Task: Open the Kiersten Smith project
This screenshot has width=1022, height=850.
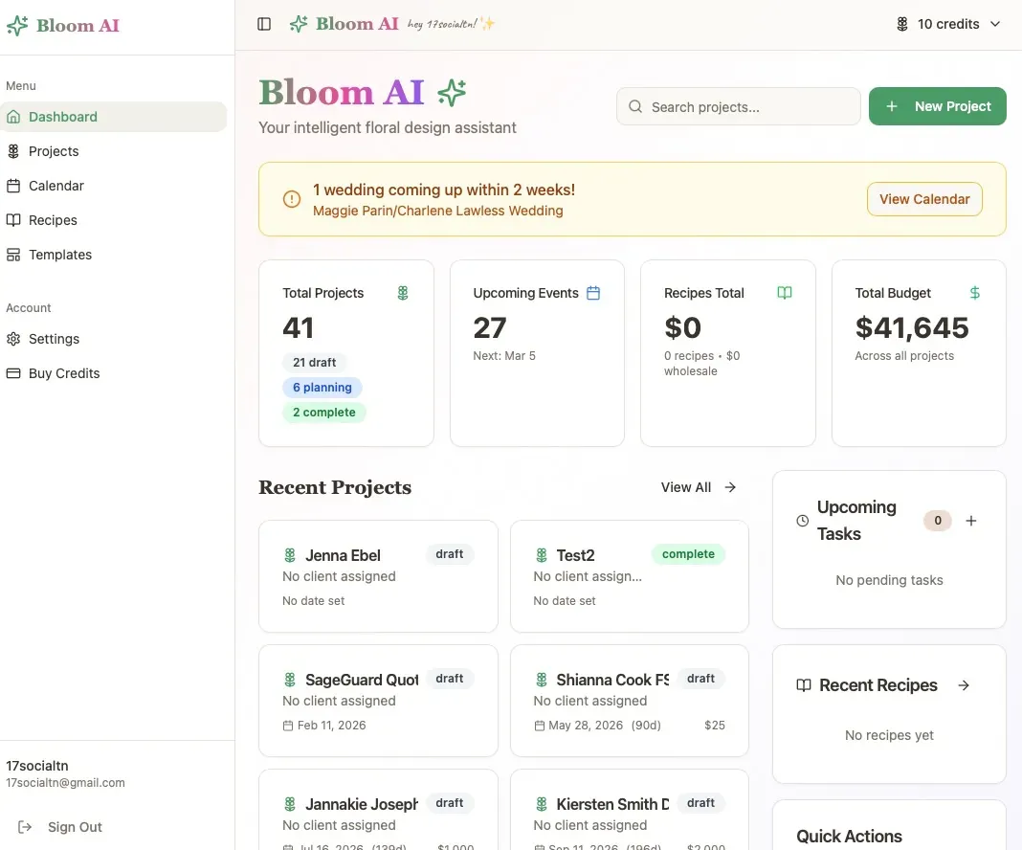Action: pyautogui.click(x=629, y=810)
